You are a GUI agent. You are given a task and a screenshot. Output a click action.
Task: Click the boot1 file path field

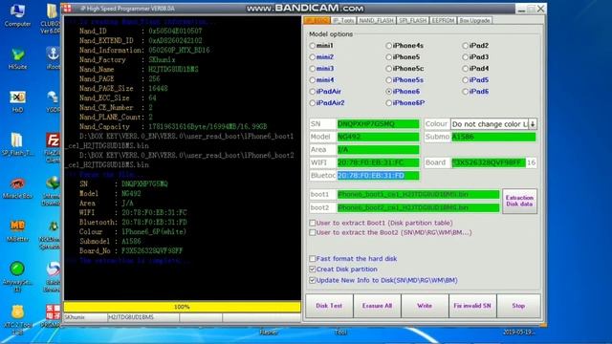pos(418,194)
